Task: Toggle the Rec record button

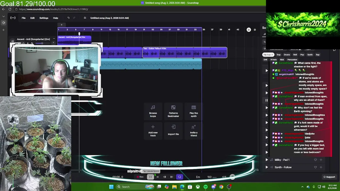Action: pos(140,177)
